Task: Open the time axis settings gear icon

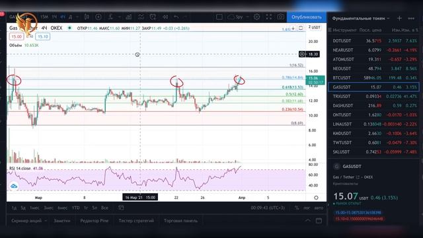Action: (316, 198)
